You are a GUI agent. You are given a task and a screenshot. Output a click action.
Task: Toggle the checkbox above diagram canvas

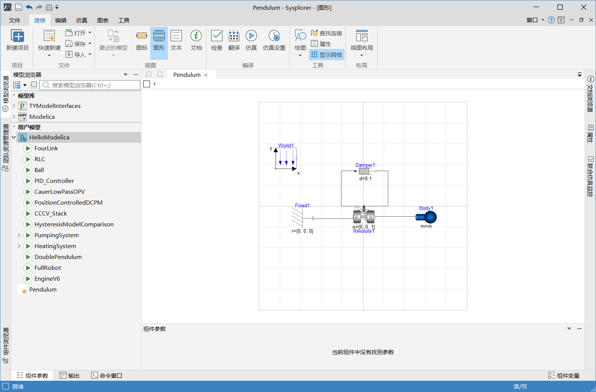click(147, 84)
